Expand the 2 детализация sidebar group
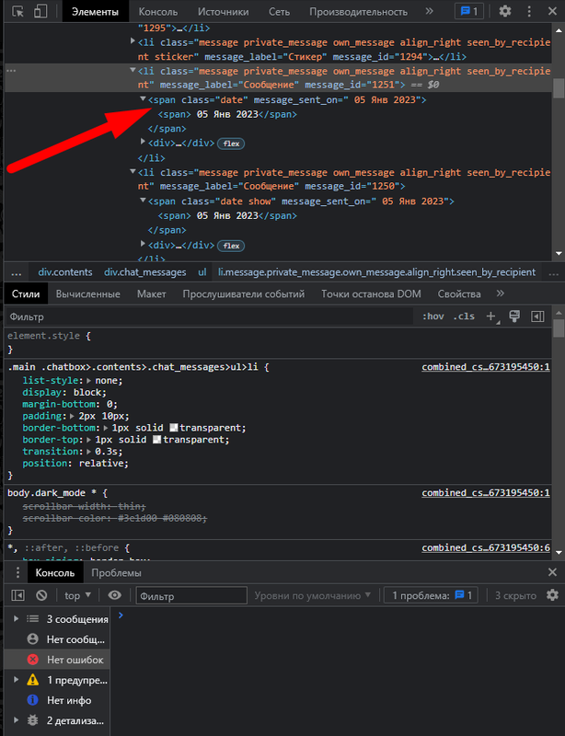 [16, 720]
